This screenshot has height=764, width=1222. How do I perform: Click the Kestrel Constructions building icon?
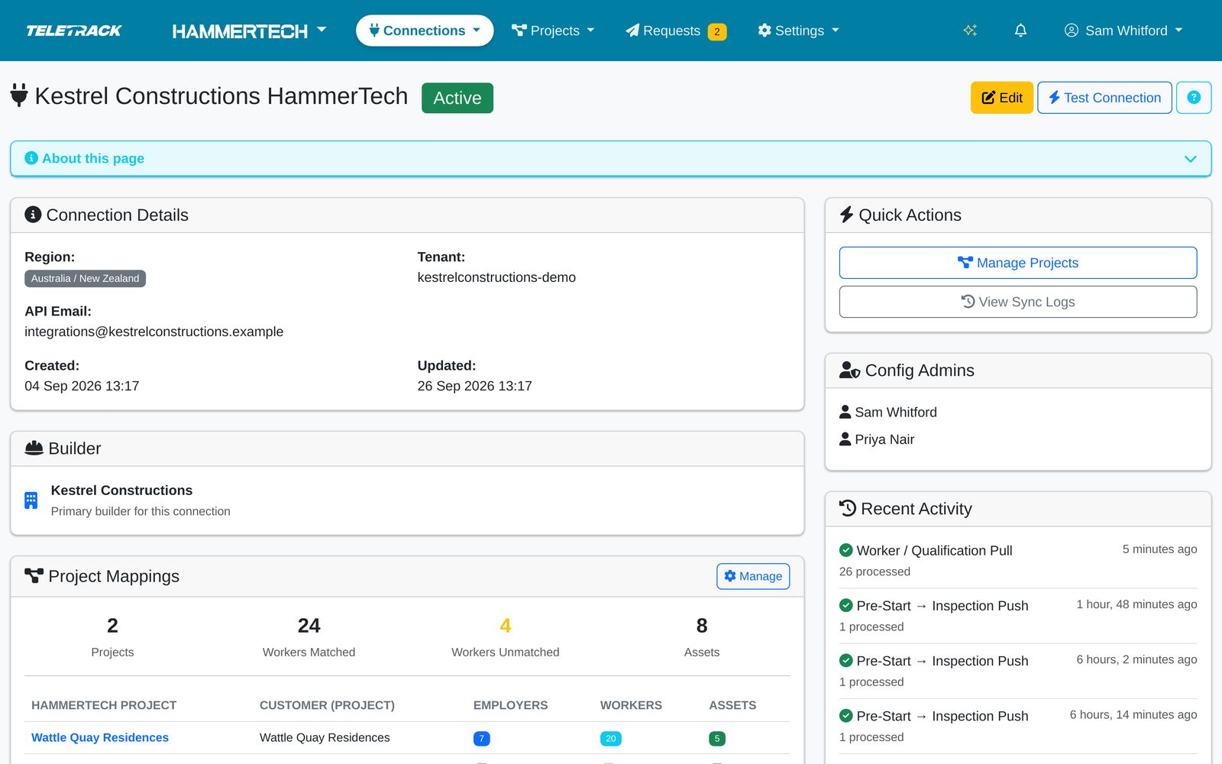(31, 500)
